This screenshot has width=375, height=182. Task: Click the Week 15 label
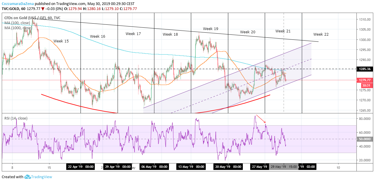point(61,41)
